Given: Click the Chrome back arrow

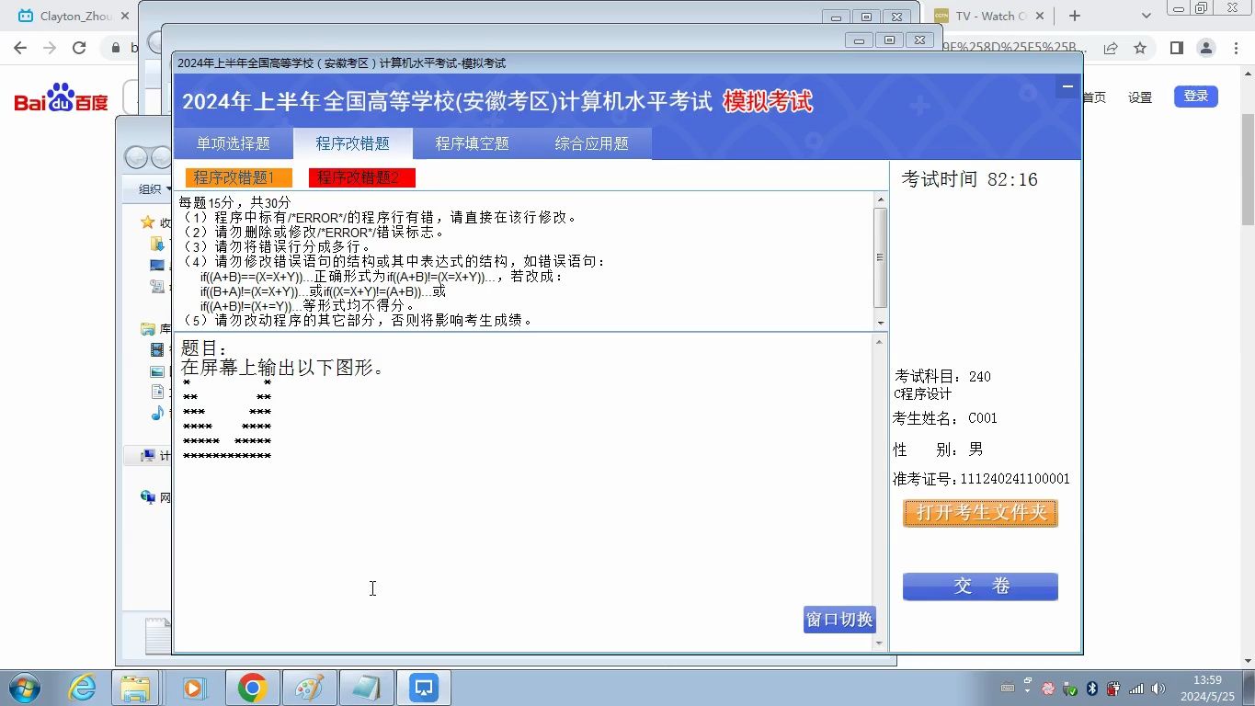Looking at the screenshot, I should tap(20, 48).
